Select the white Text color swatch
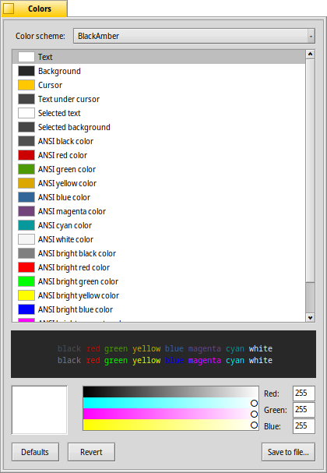The width and height of the screenshot is (327, 473). pos(26,57)
